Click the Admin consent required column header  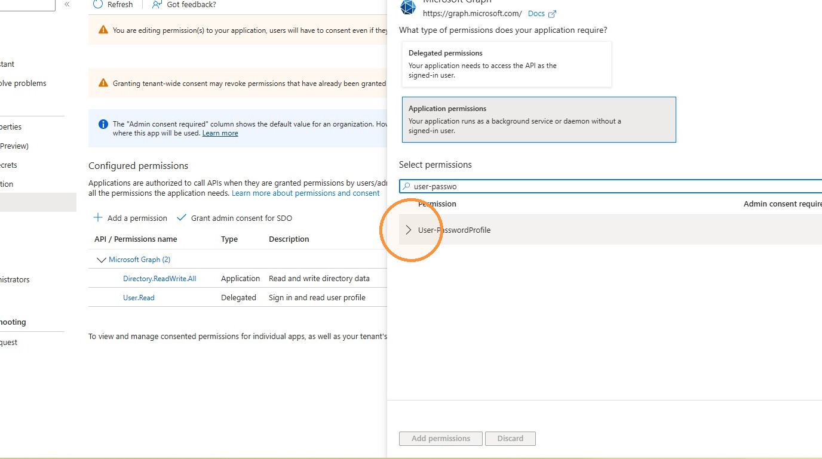[x=783, y=204]
